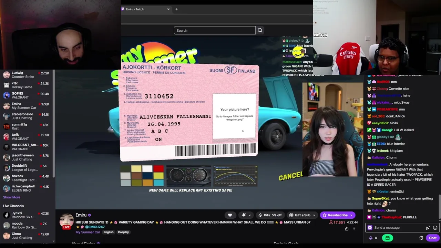Expand the Resubscribe dropdown arrow
The width and height of the screenshot is (441, 248).
point(351,215)
